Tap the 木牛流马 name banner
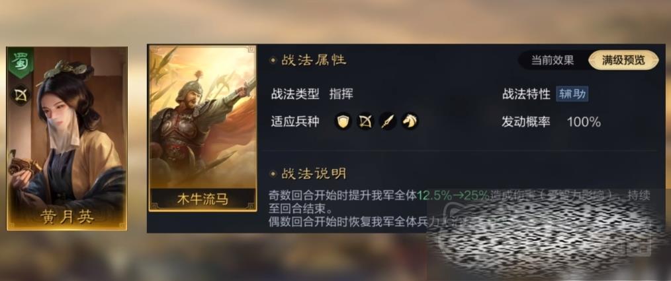 pos(202,199)
